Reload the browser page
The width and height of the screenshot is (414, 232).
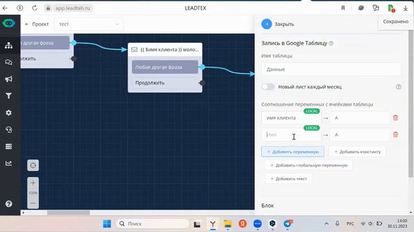(34, 8)
